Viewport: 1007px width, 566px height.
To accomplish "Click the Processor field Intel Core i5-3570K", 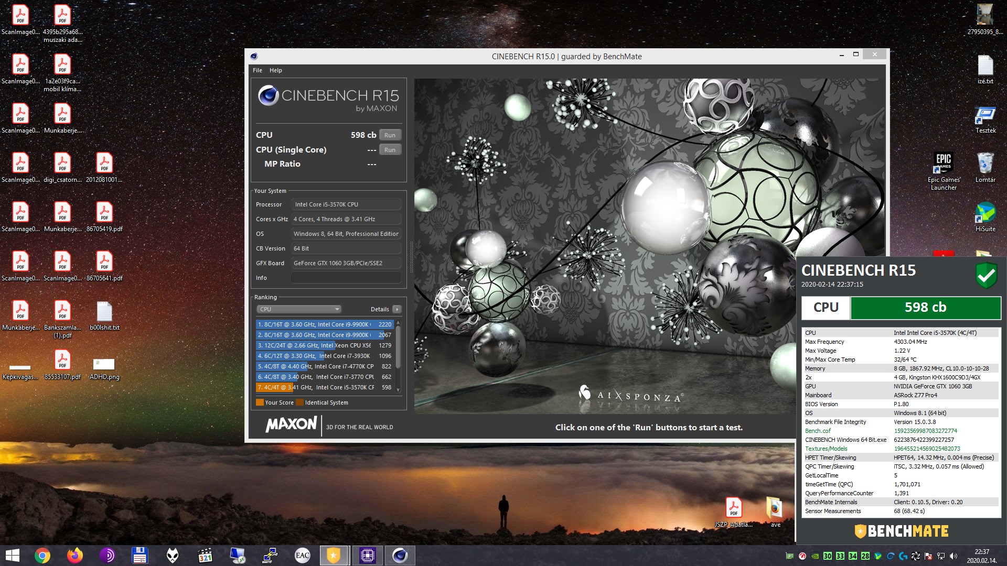I will (346, 204).
